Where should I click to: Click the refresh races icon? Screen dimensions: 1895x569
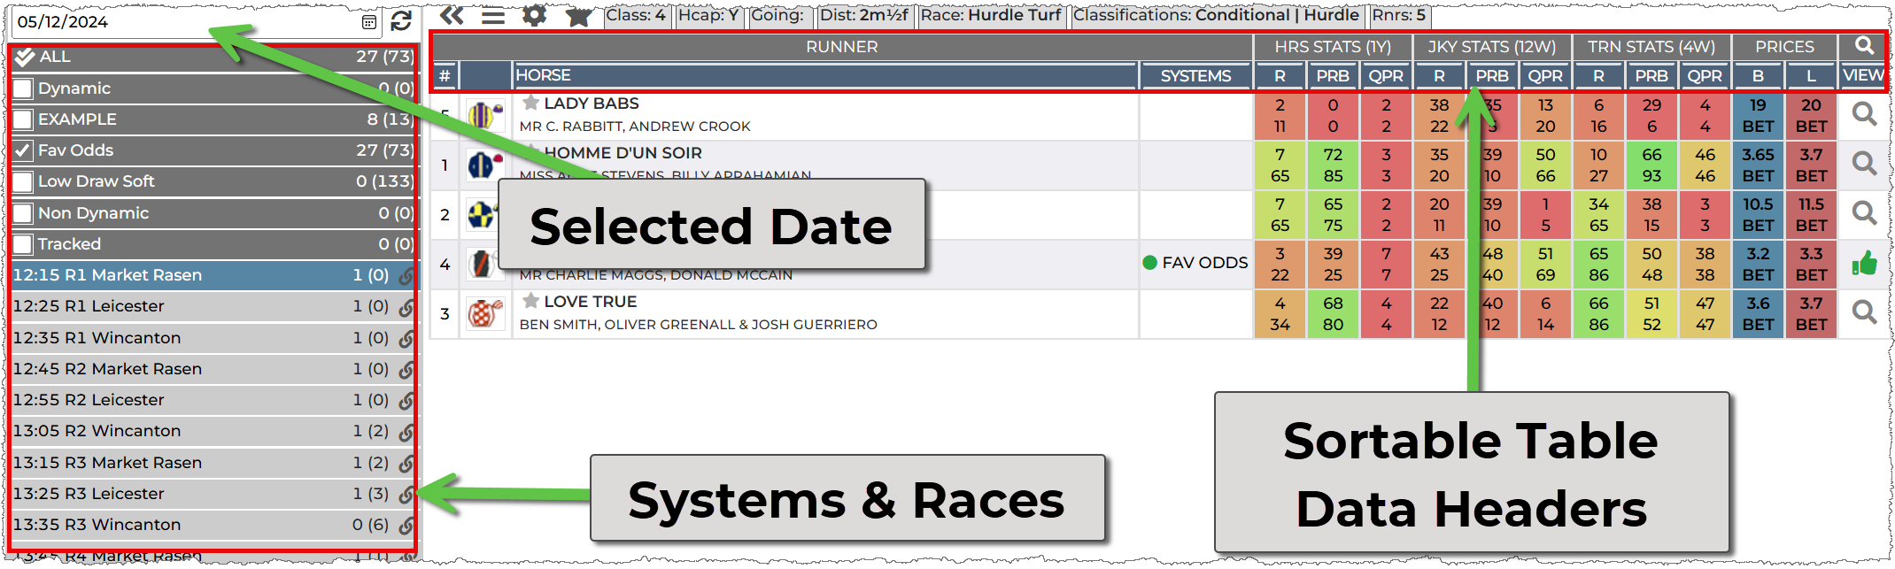click(x=401, y=21)
